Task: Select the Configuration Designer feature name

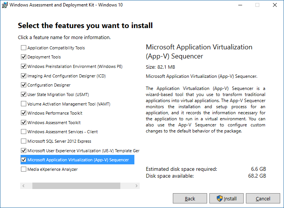Action: point(49,85)
